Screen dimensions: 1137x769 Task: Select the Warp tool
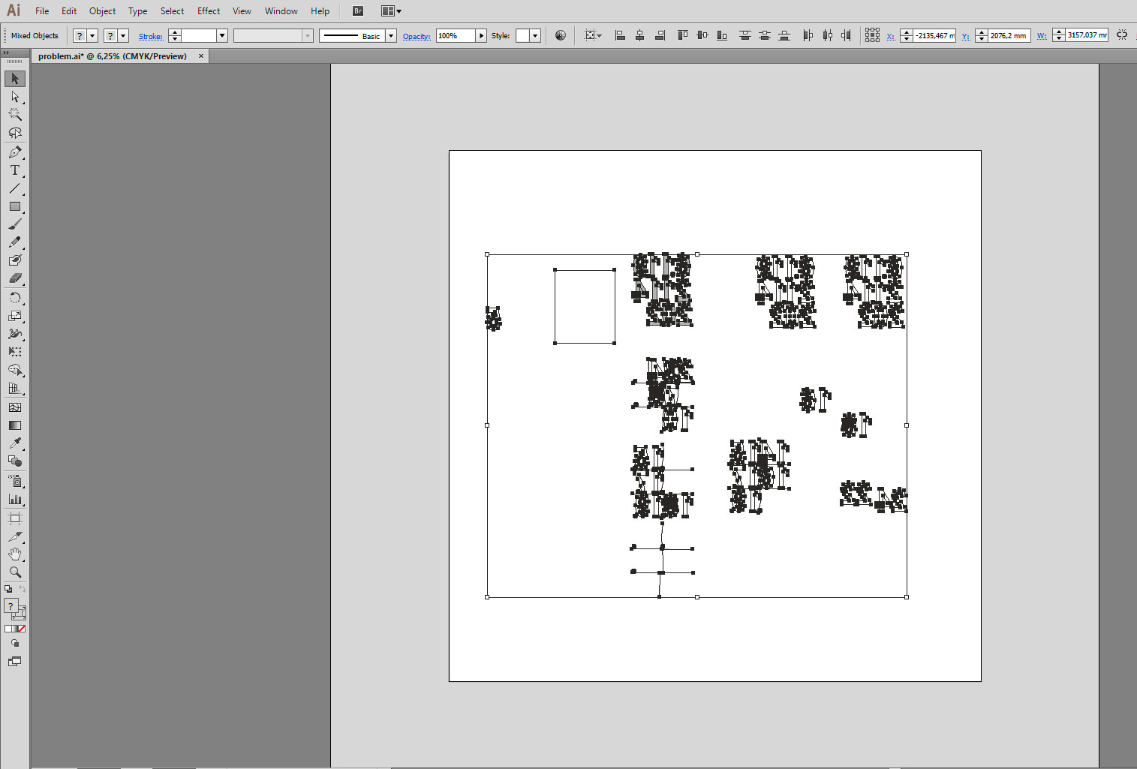[x=15, y=334]
